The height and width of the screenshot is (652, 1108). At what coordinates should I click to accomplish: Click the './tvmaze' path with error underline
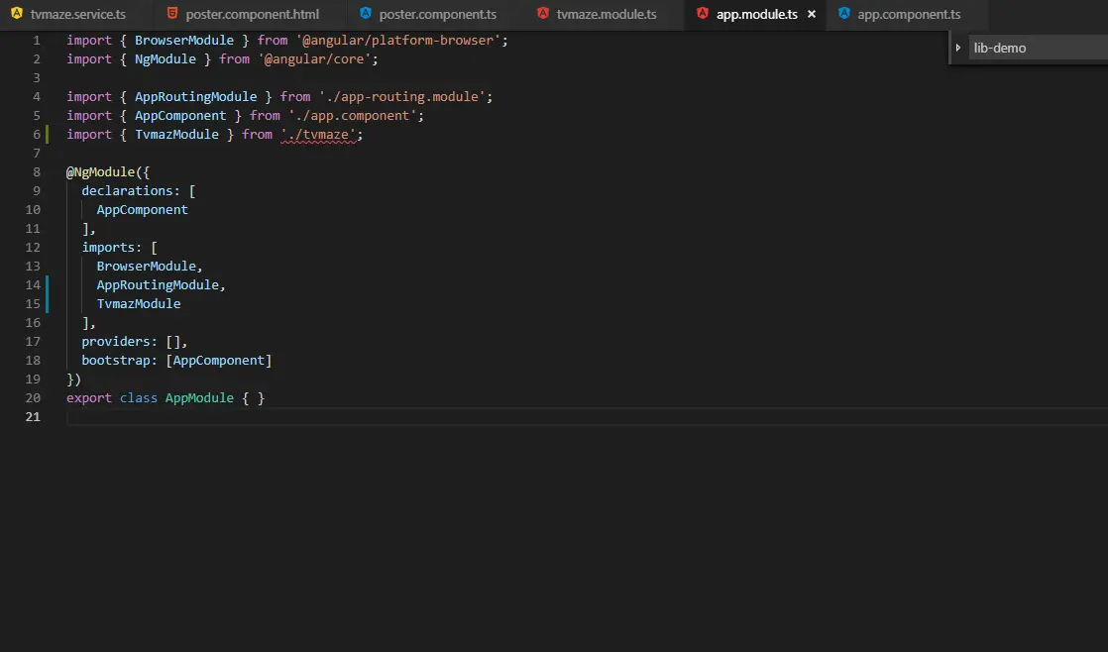pyautogui.click(x=318, y=134)
